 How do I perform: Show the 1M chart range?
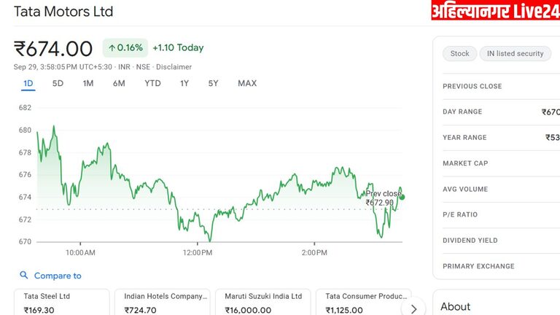tap(88, 83)
